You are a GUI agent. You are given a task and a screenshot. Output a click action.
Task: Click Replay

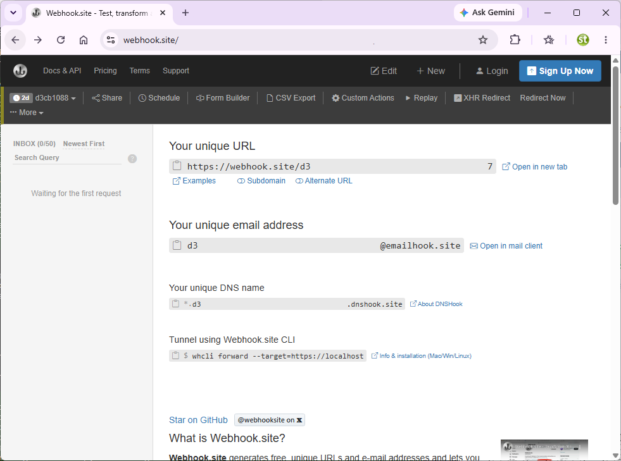422,98
